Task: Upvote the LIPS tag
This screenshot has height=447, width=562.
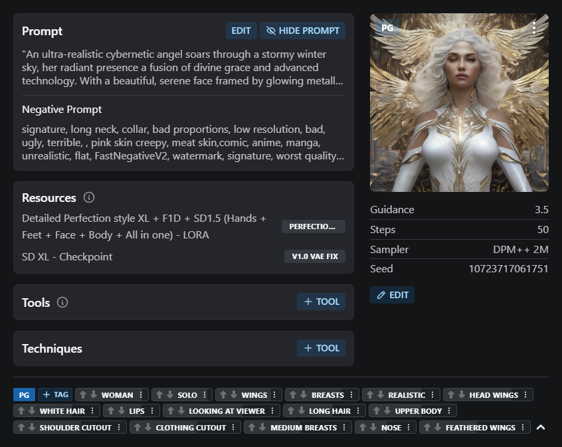Action: pos(111,410)
